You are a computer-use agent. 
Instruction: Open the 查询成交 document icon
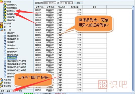[5, 45]
